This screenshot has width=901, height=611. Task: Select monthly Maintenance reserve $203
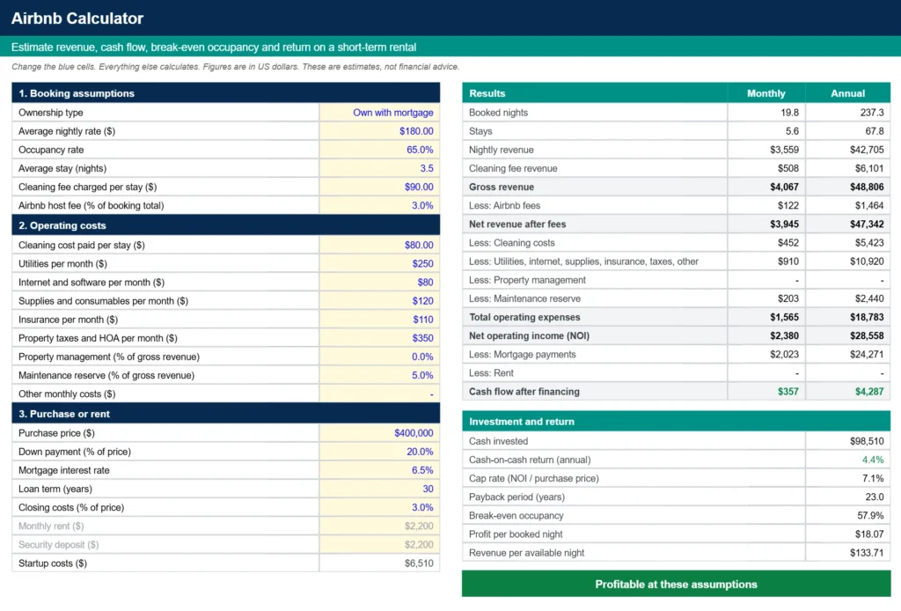766,298
